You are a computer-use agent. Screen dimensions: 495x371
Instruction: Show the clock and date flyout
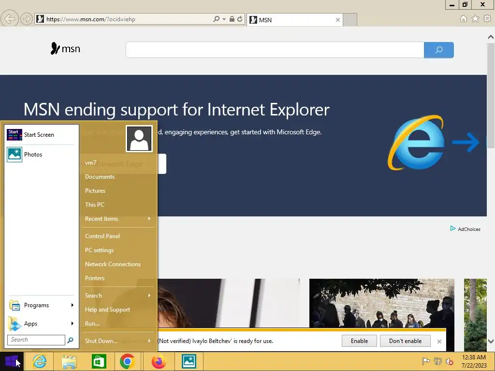point(474,361)
